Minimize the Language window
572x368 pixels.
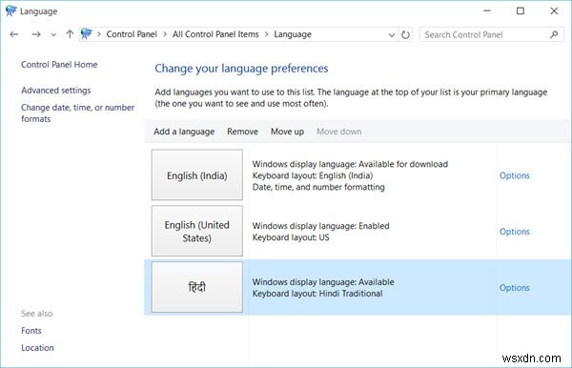pyautogui.click(x=486, y=10)
